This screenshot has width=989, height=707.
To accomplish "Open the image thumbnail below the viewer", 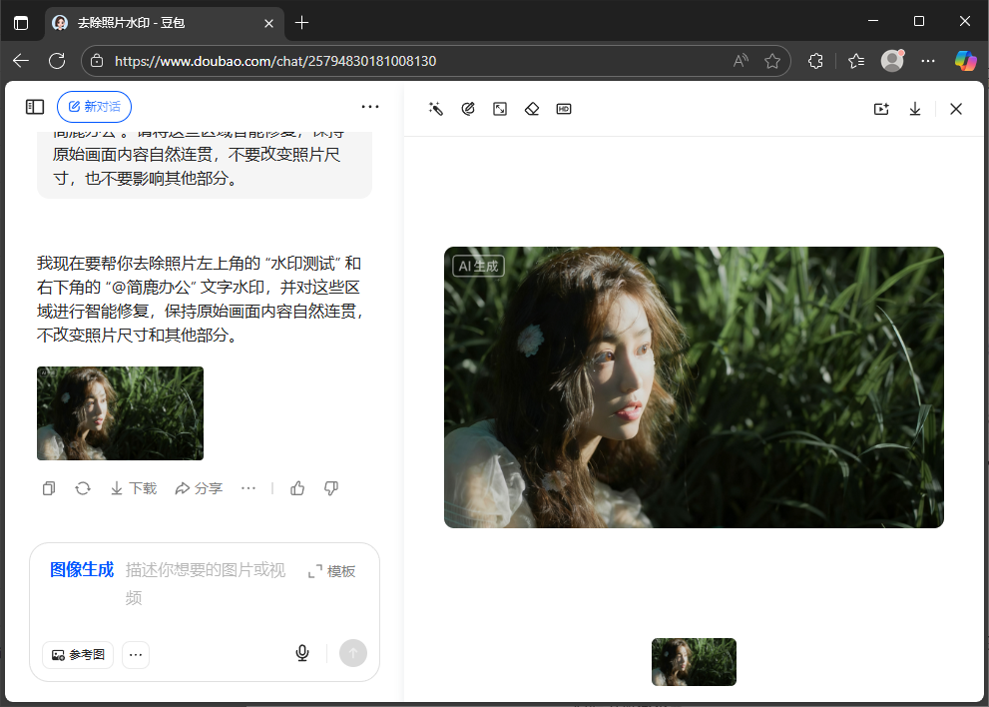I will click(694, 661).
